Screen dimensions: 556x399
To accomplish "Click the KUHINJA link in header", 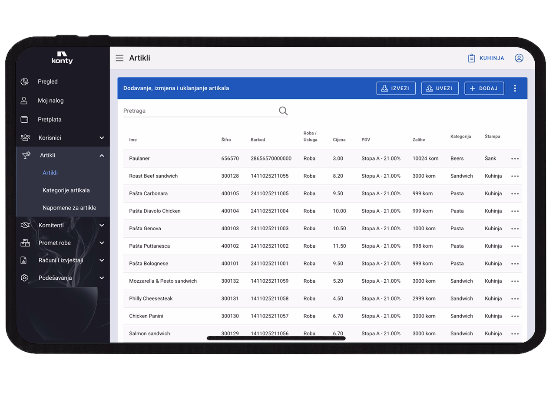I will point(492,58).
